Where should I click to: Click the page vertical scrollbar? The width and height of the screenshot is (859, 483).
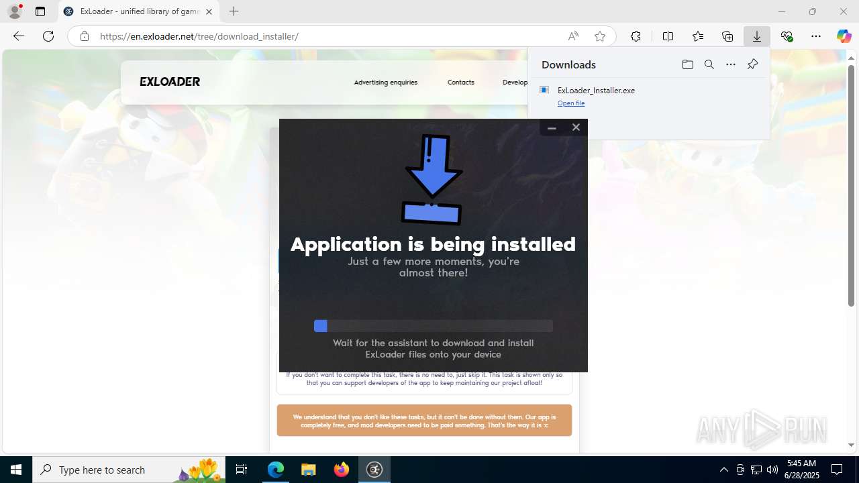[x=852, y=186]
